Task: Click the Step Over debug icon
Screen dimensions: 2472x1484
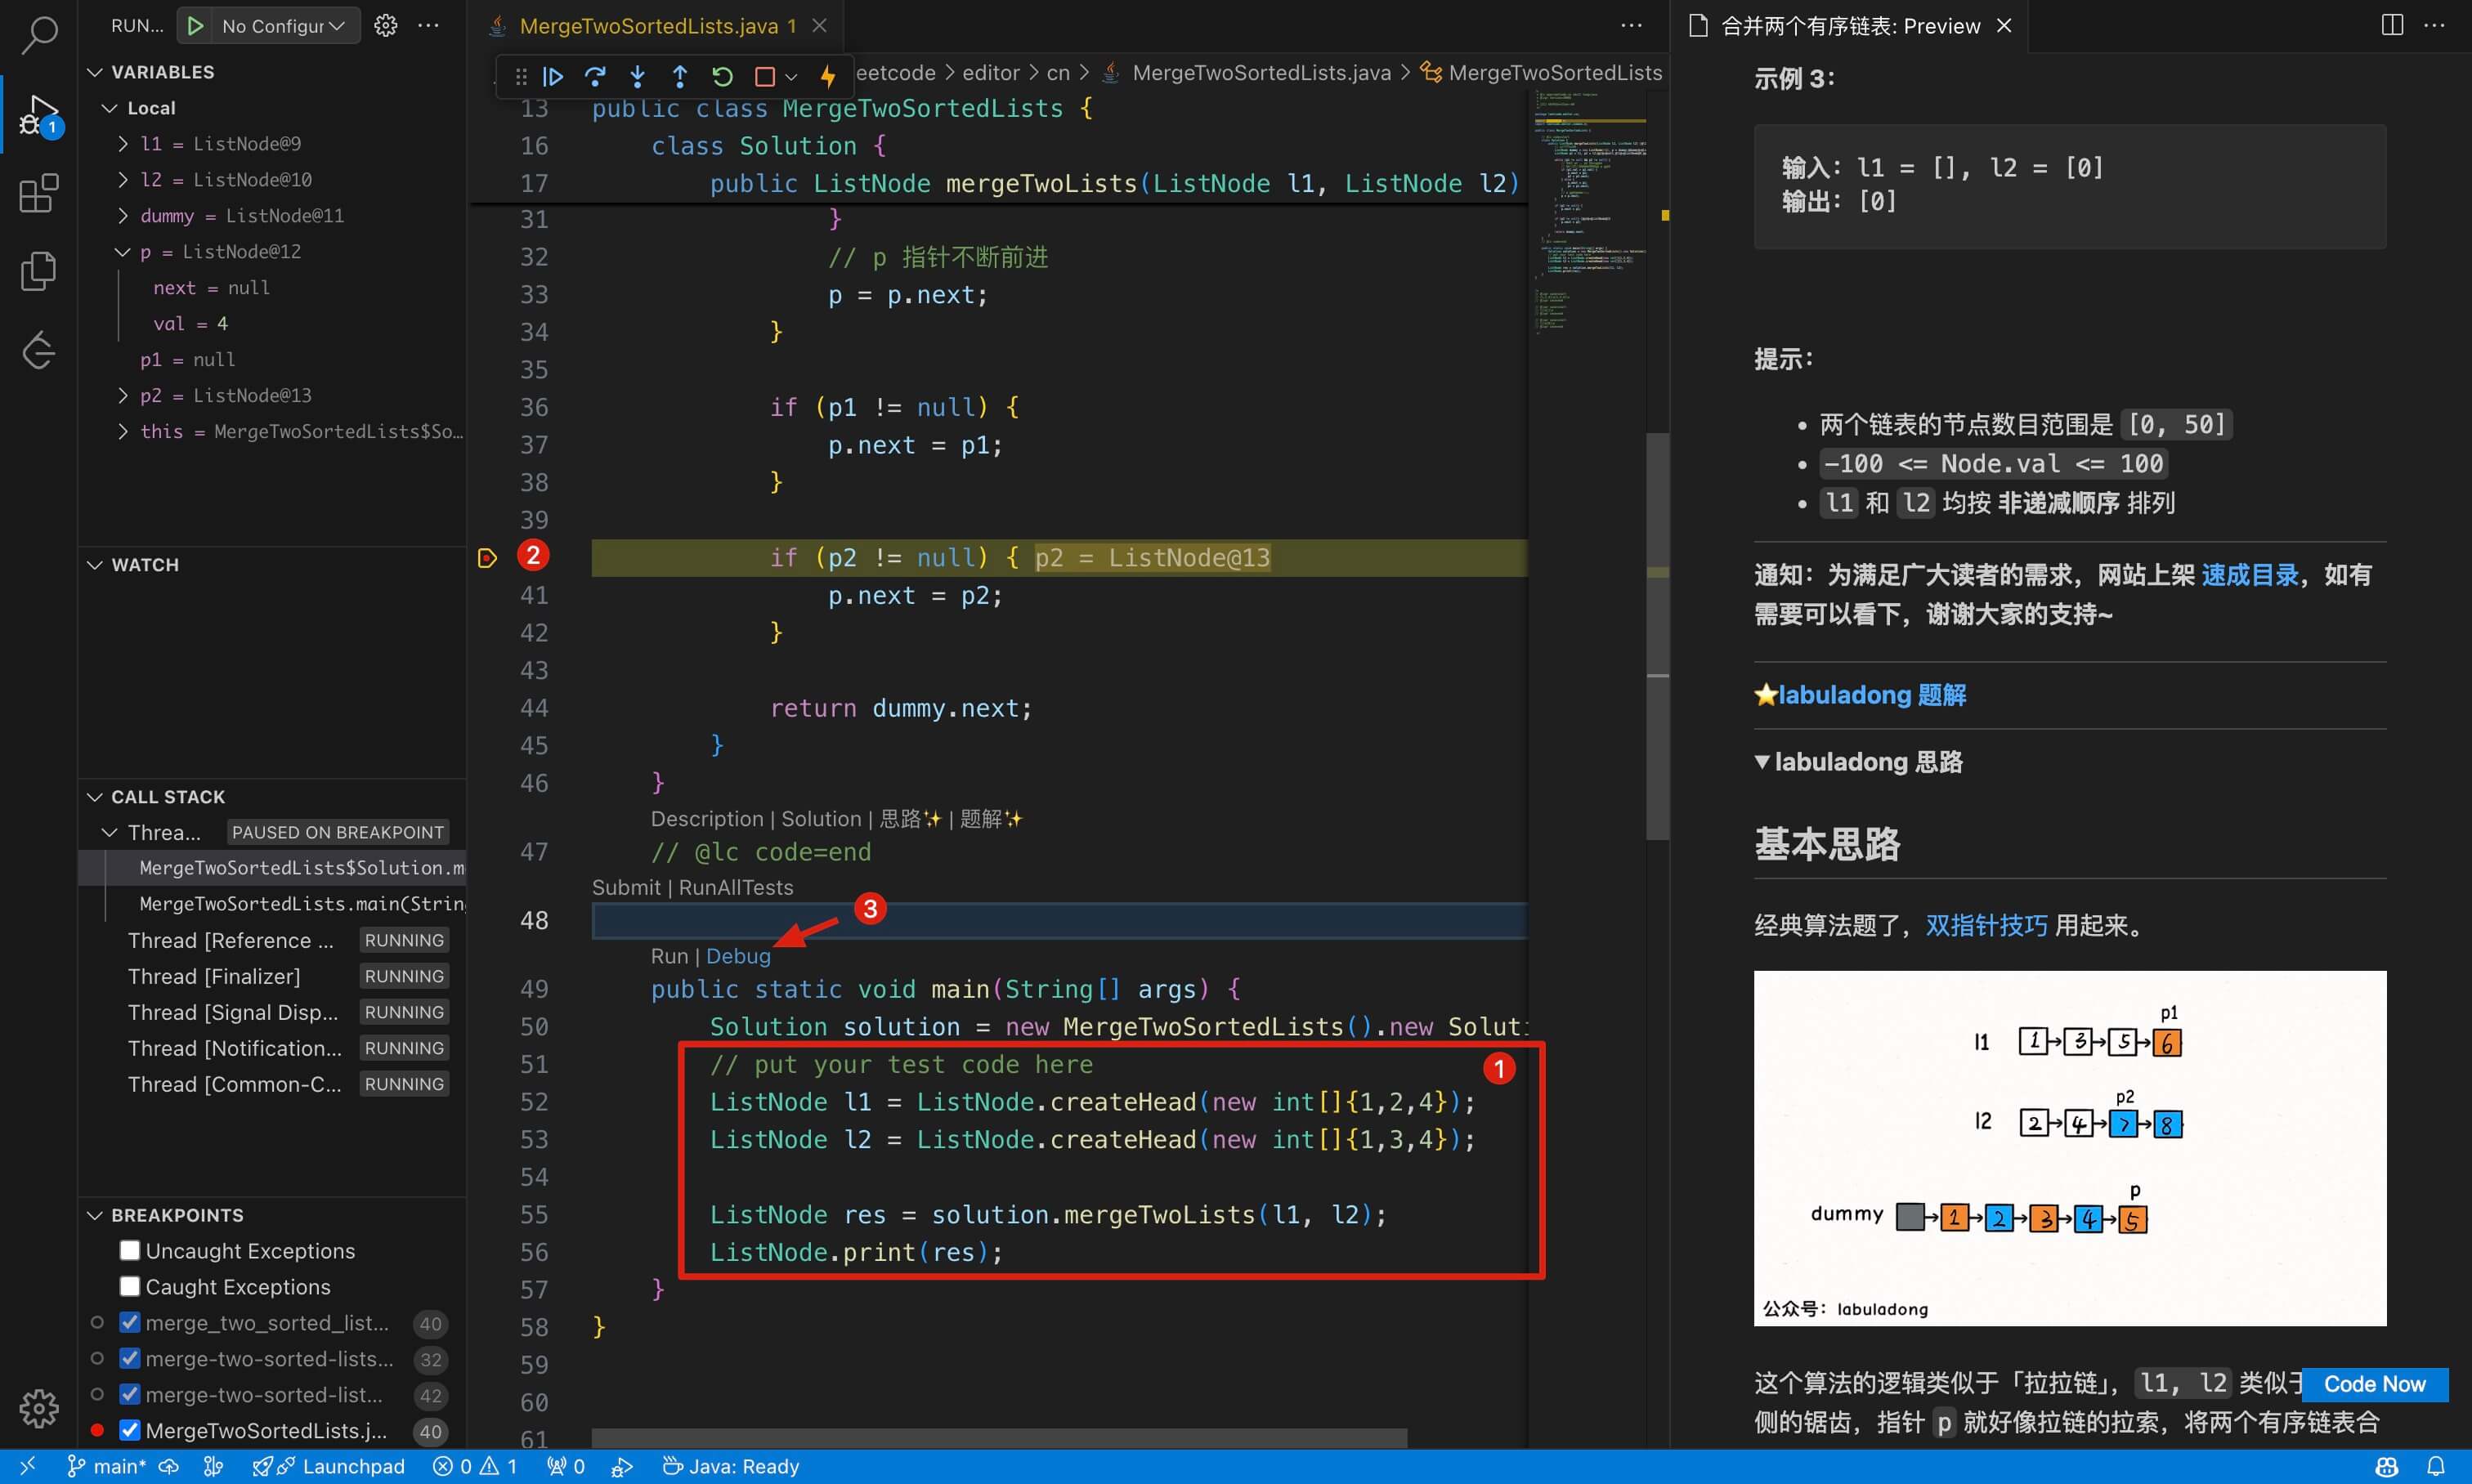Action: coord(595,76)
